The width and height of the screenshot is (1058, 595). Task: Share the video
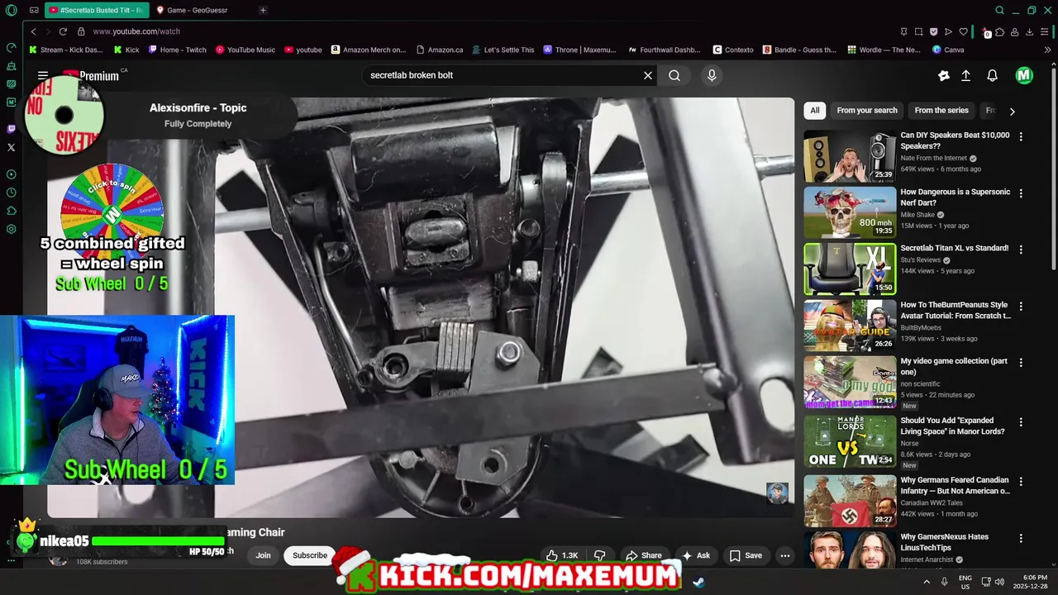[643, 555]
